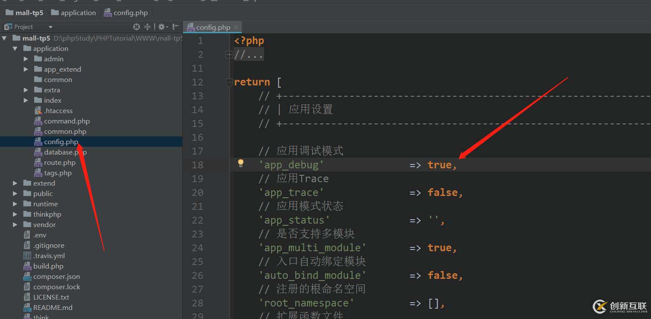The image size is (651, 319).
Task: Click the lightbulb intention icon on line 18
Action: point(241,163)
